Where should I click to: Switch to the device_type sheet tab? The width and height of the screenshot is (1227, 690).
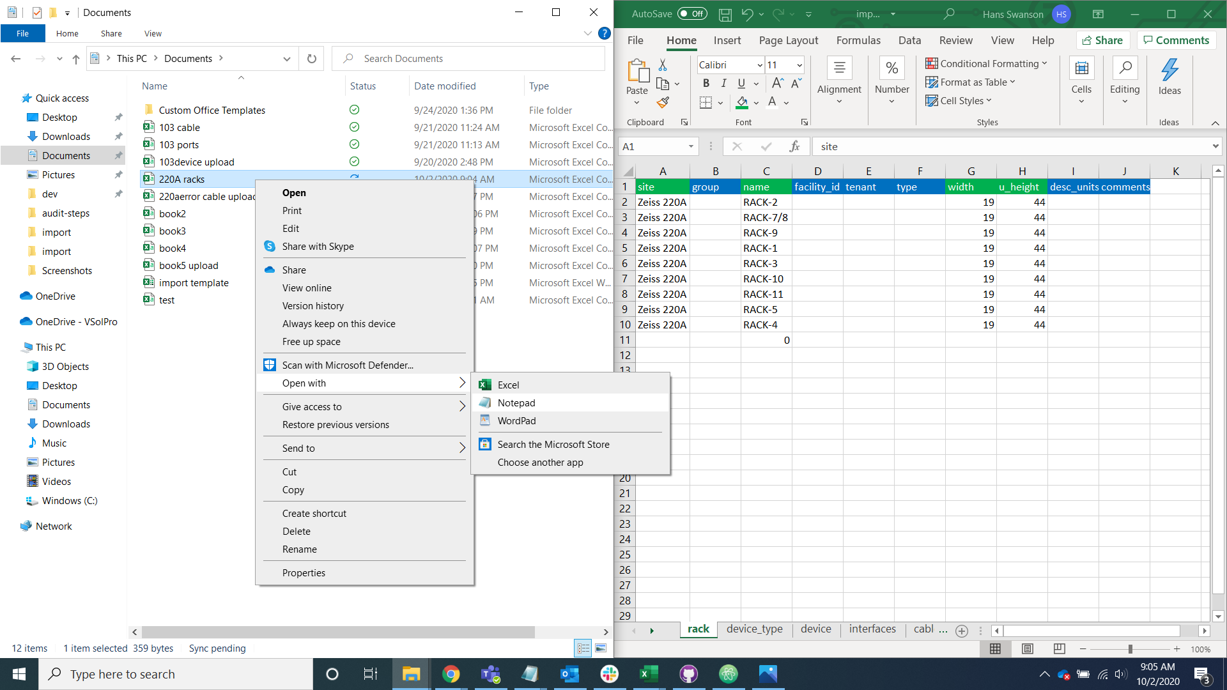click(754, 629)
